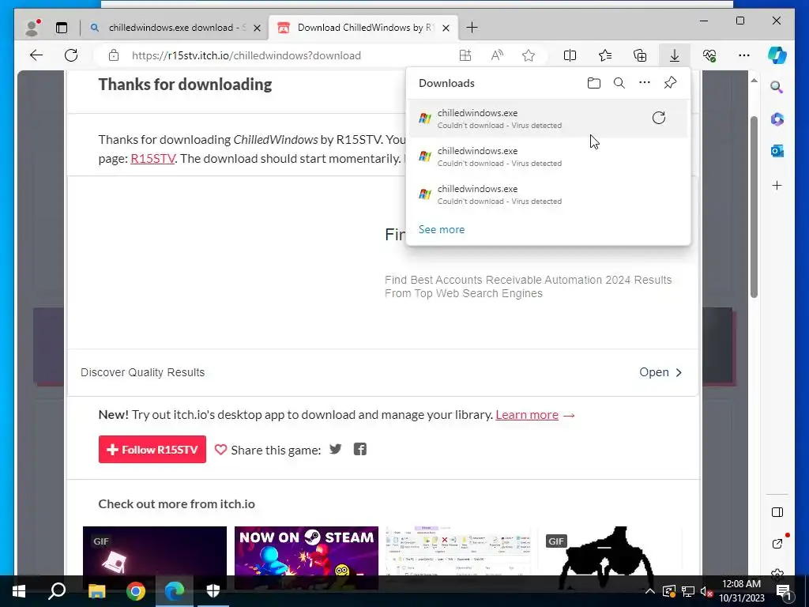Open Windows Security from taskbar

point(213,591)
